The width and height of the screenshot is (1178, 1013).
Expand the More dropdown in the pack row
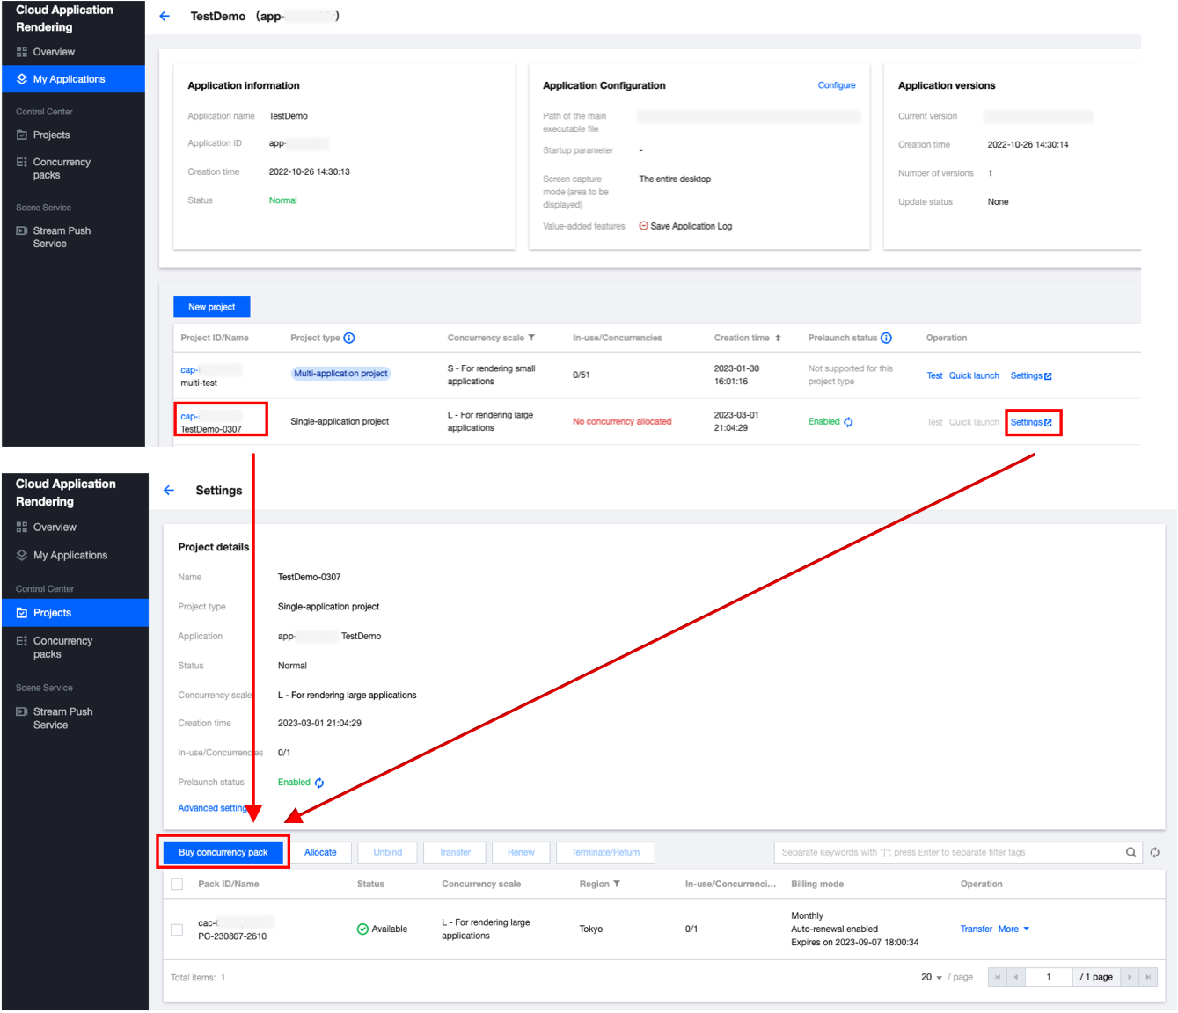(x=1013, y=929)
